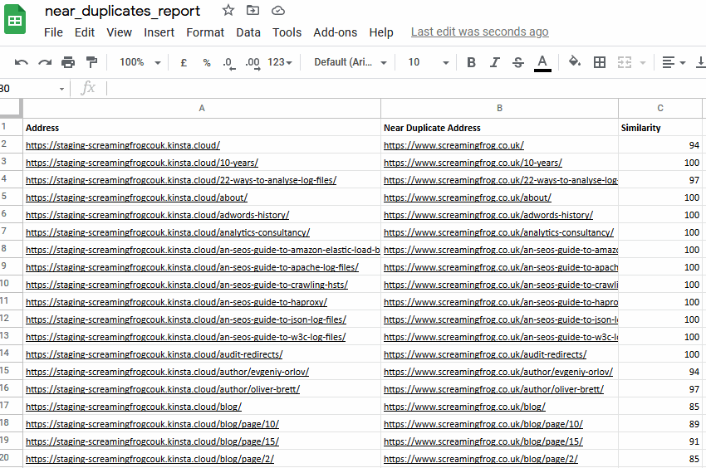Undo the last action
Screen dimensions: 706x468
[x=21, y=62]
